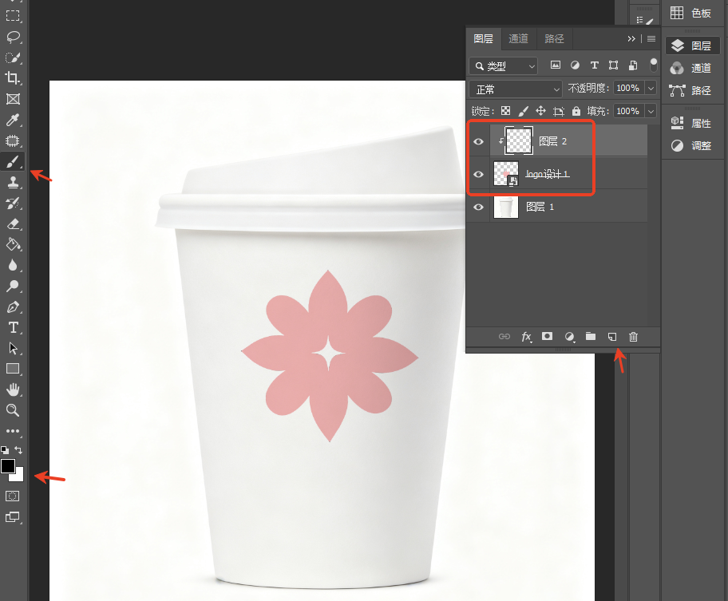Select the Lasso tool
This screenshot has height=601, width=728.
(13, 37)
